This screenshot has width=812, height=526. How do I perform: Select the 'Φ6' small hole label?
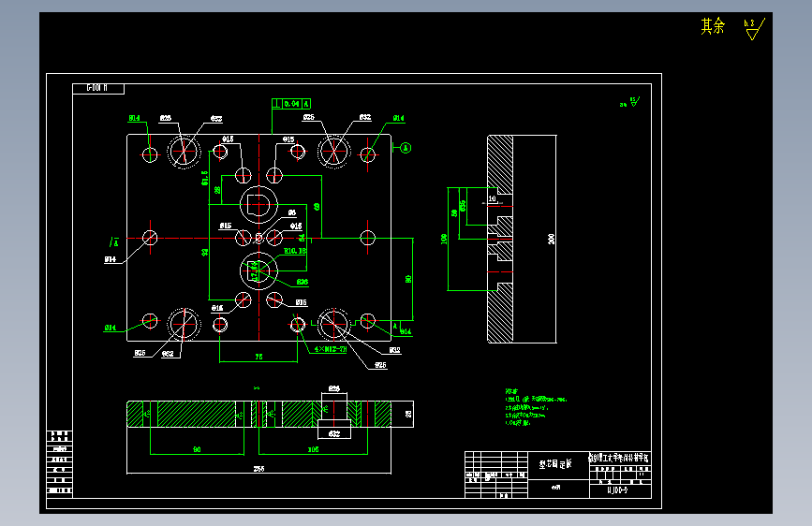pos(292,212)
